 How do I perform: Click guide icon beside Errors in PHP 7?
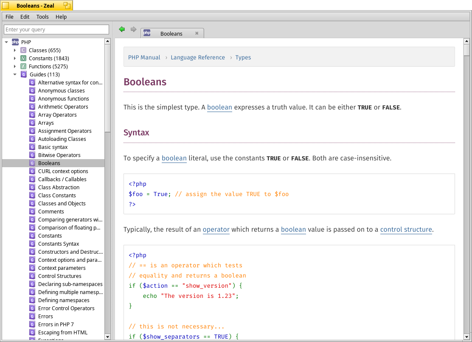[x=32, y=324]
